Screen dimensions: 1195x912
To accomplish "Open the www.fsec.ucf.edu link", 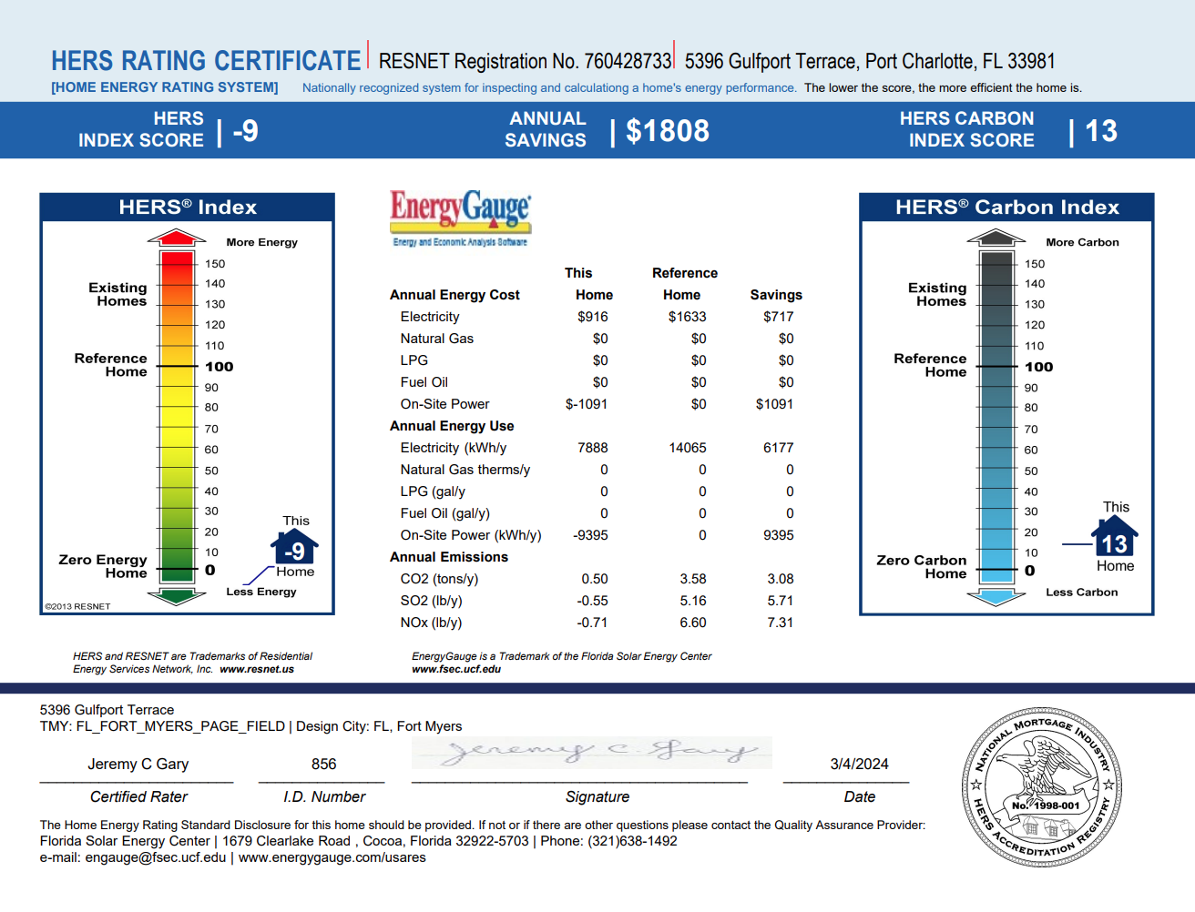I will coord(456,669).
